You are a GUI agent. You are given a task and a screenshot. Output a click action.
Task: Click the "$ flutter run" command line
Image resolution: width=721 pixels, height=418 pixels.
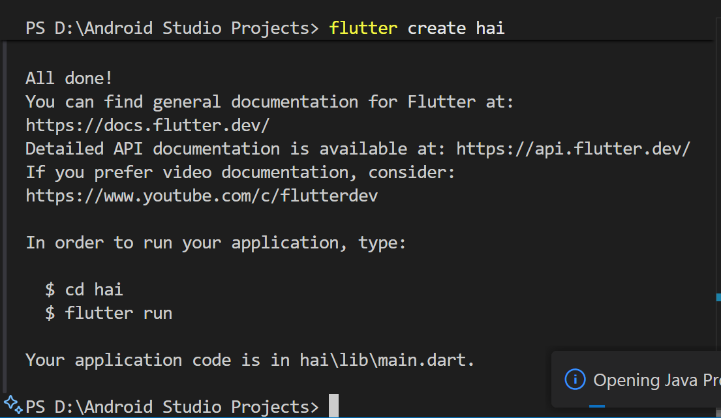coord(108,313)
